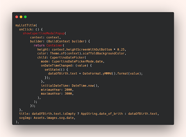Click the green maximize dot
Viewport: 186px width, 137px height.
coord(25,17)
